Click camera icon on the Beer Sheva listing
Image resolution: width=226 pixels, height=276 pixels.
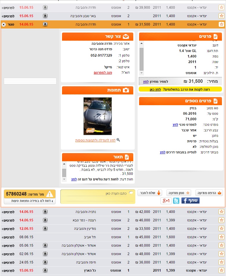[x=45, y=16]
